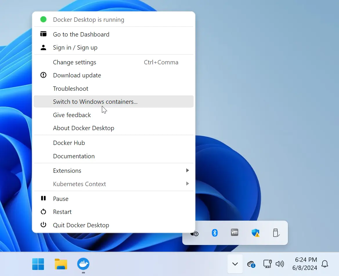Screen dimensions: 339x276
Task: Open Change settings menu entry
Action: point(113,62)
